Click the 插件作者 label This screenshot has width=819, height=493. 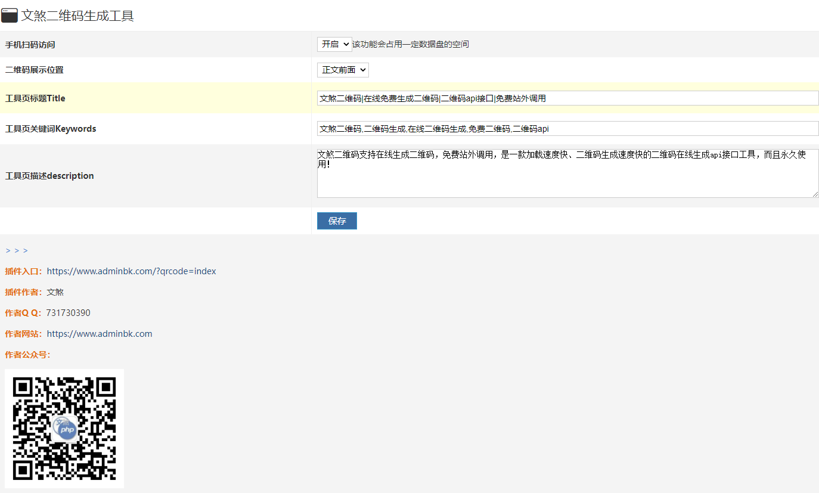click(x=23, y=292)
